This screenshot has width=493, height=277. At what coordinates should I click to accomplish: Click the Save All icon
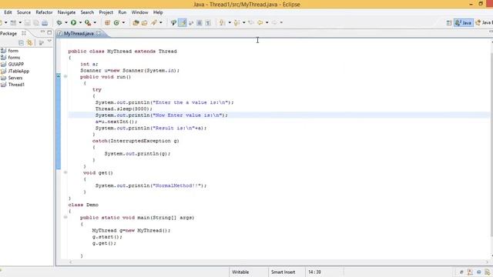coord(36,22)
